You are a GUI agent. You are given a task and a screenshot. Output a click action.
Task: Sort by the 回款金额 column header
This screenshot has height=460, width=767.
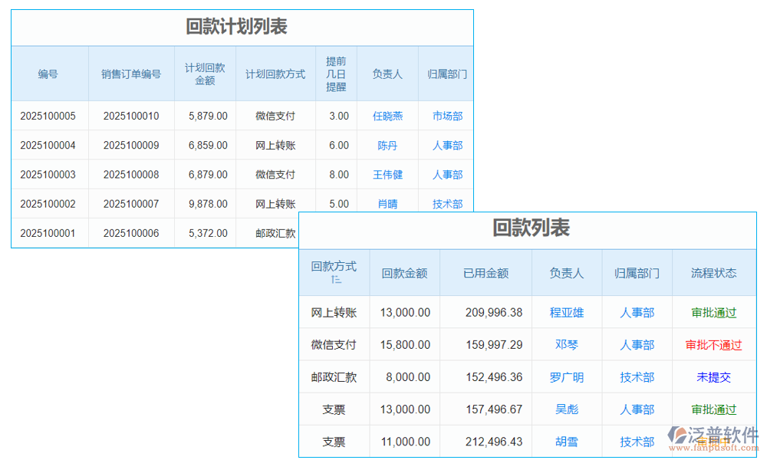(404, 272)
